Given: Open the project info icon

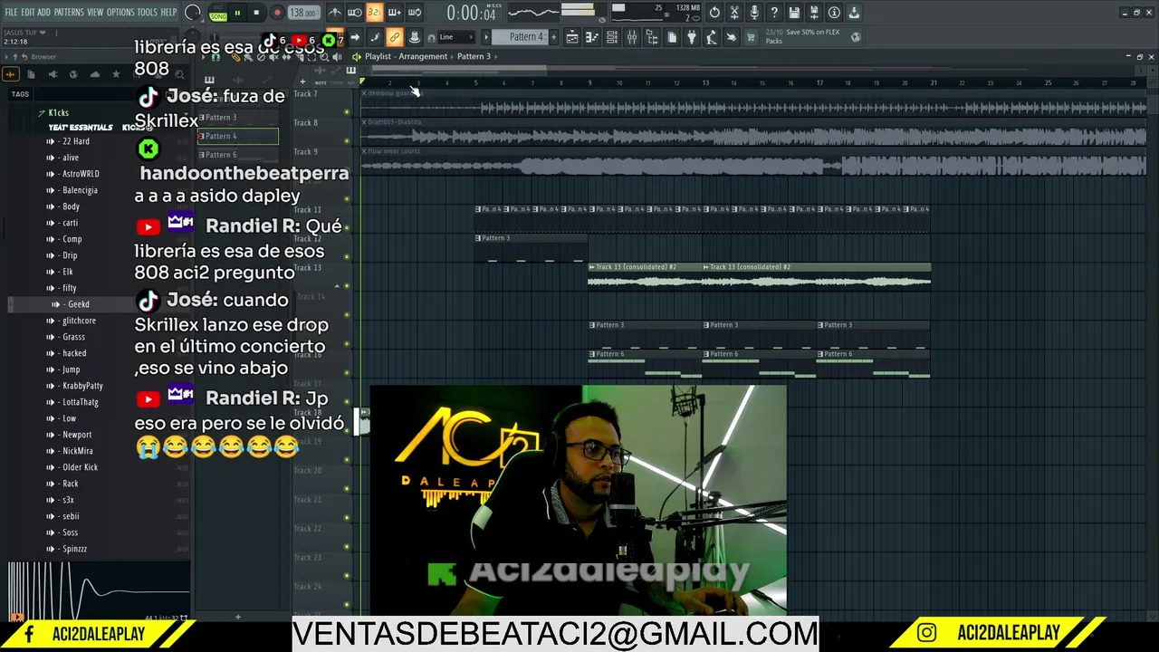Looking at the screenshot, I should pos(834,13).
